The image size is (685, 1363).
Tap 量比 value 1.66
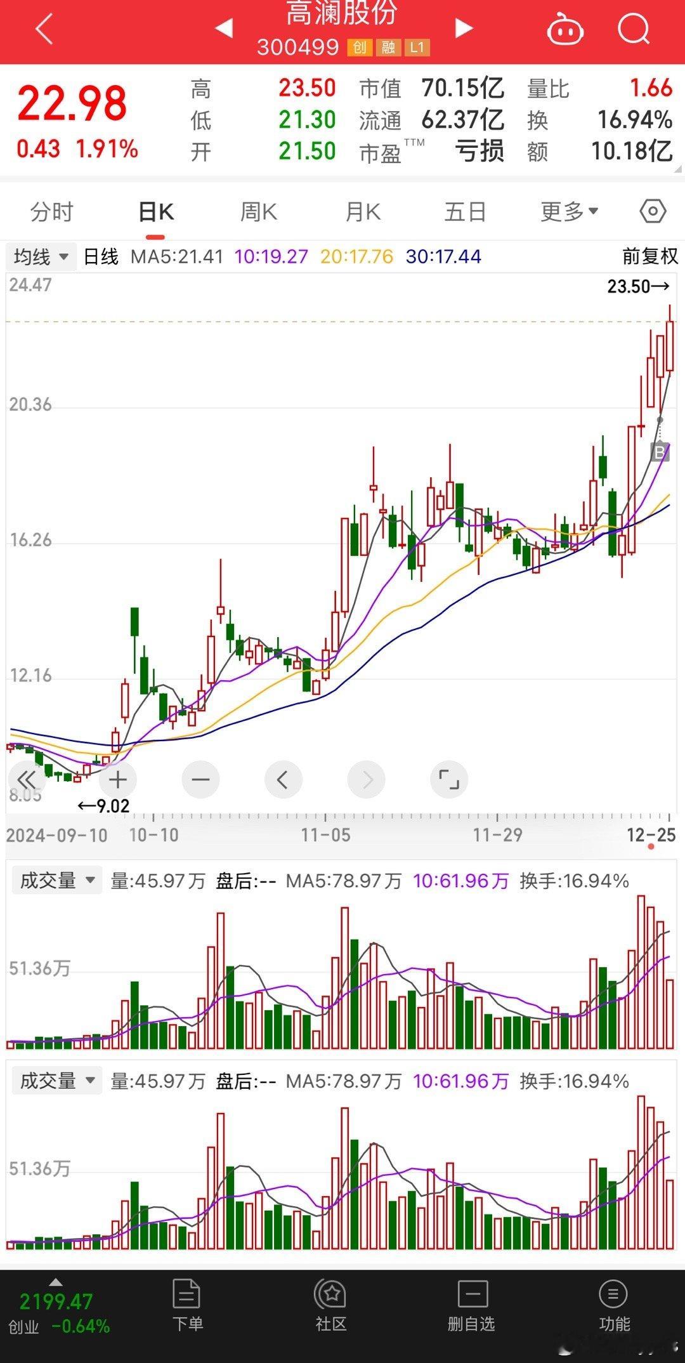click(651, 88)
